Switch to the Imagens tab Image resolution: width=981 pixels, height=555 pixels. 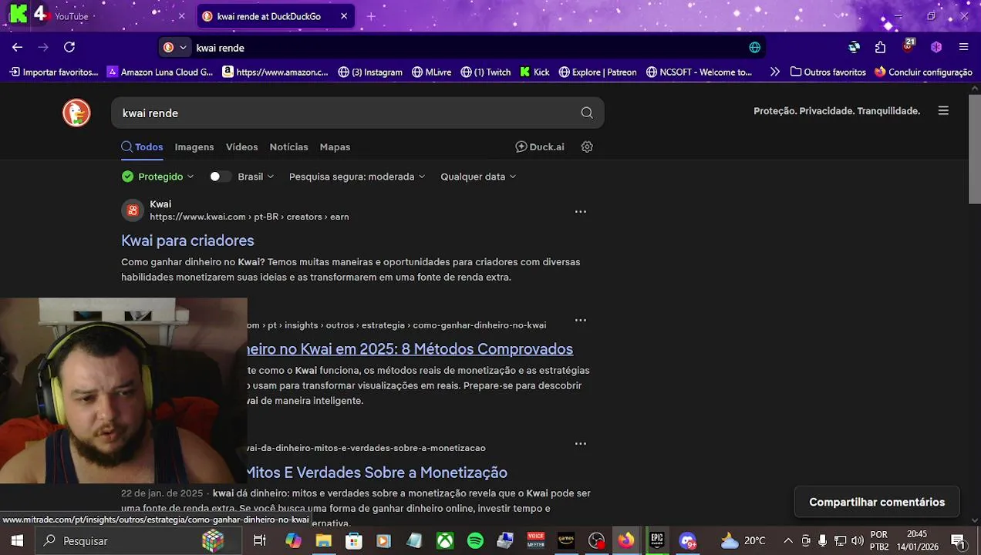[x=194, y=146]
